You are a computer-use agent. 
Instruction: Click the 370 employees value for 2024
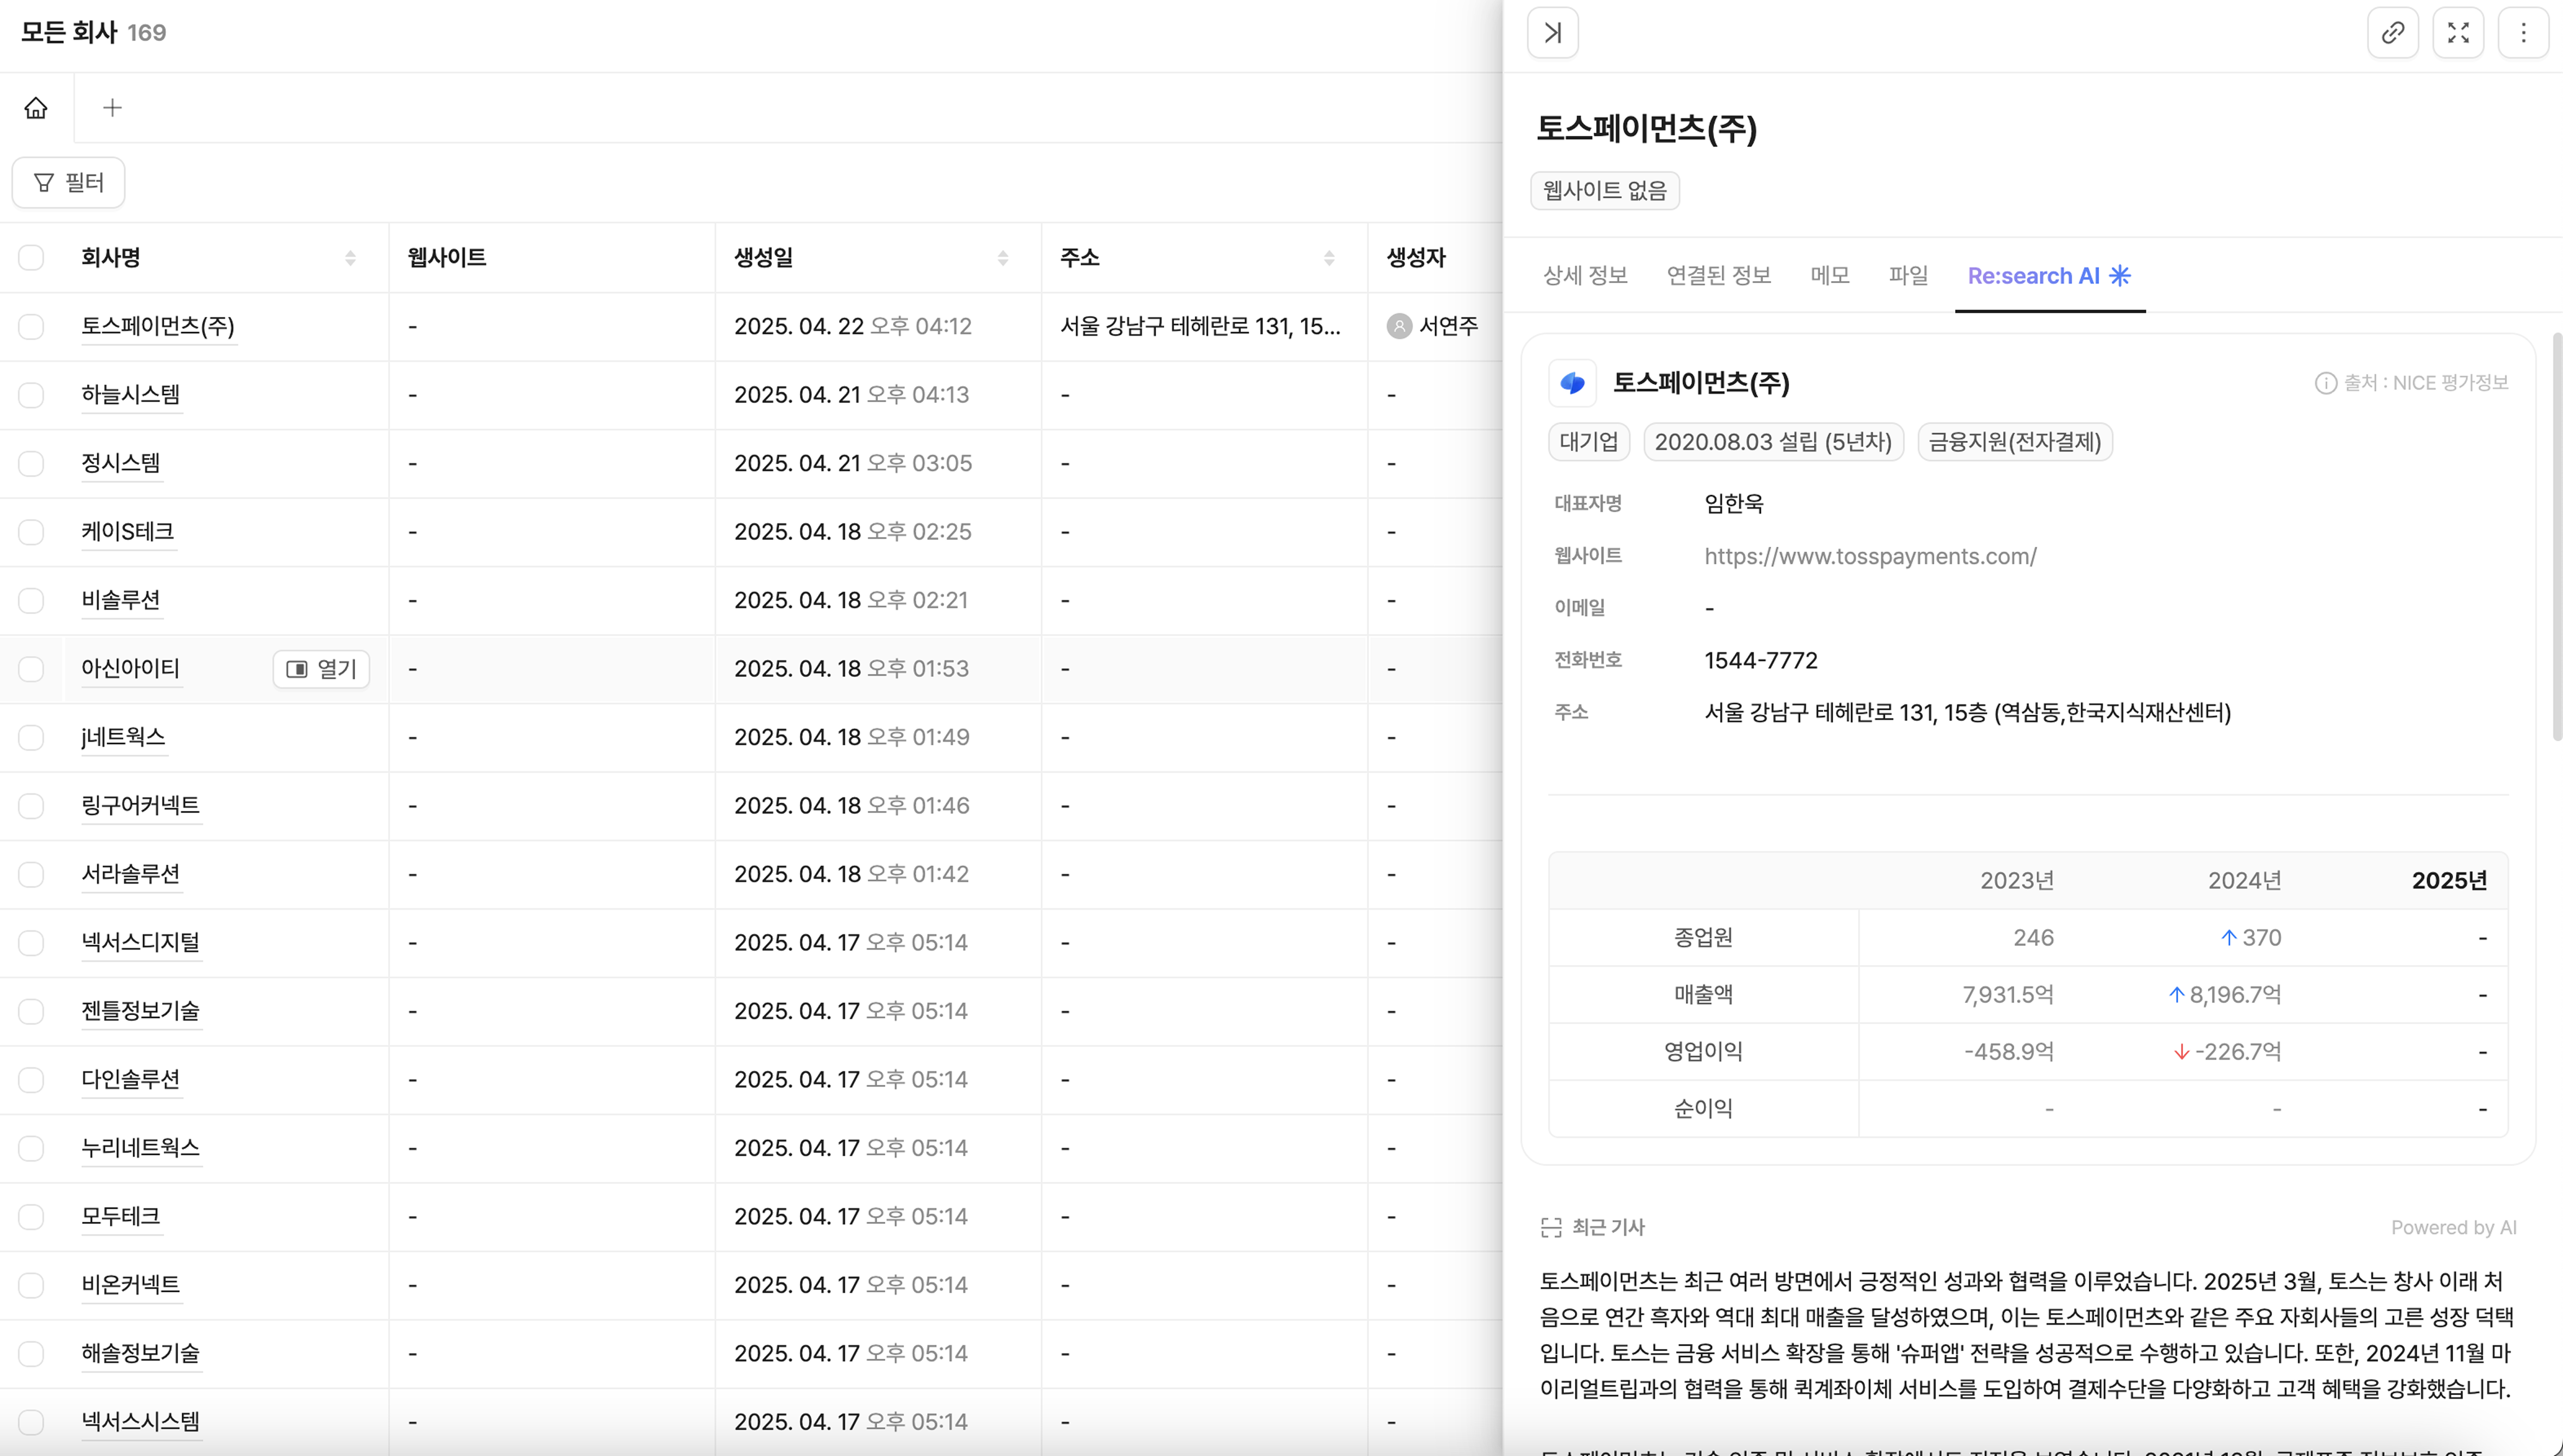2262,938
